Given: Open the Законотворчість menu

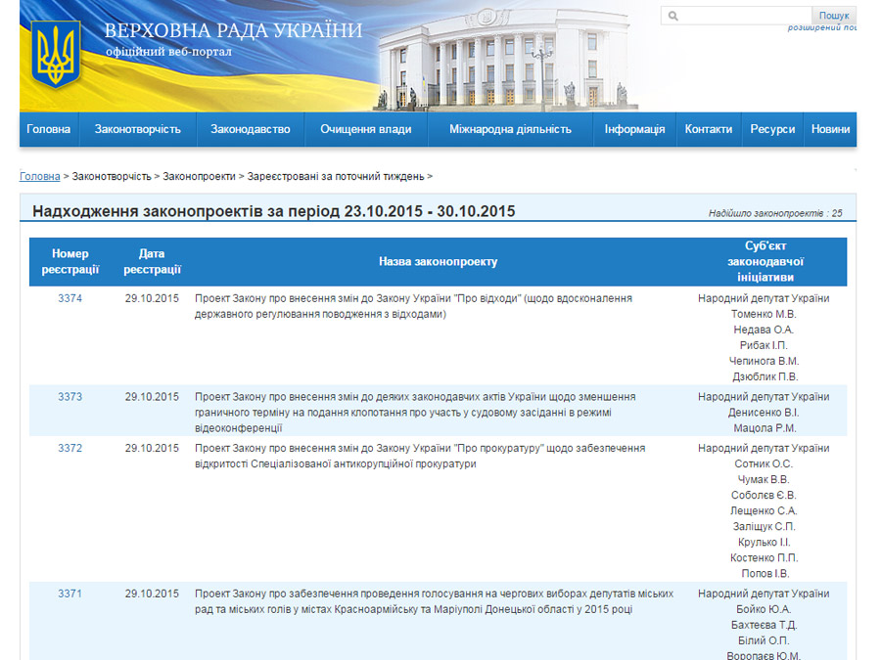Looking at the screenshot, I should click(138, 129).
